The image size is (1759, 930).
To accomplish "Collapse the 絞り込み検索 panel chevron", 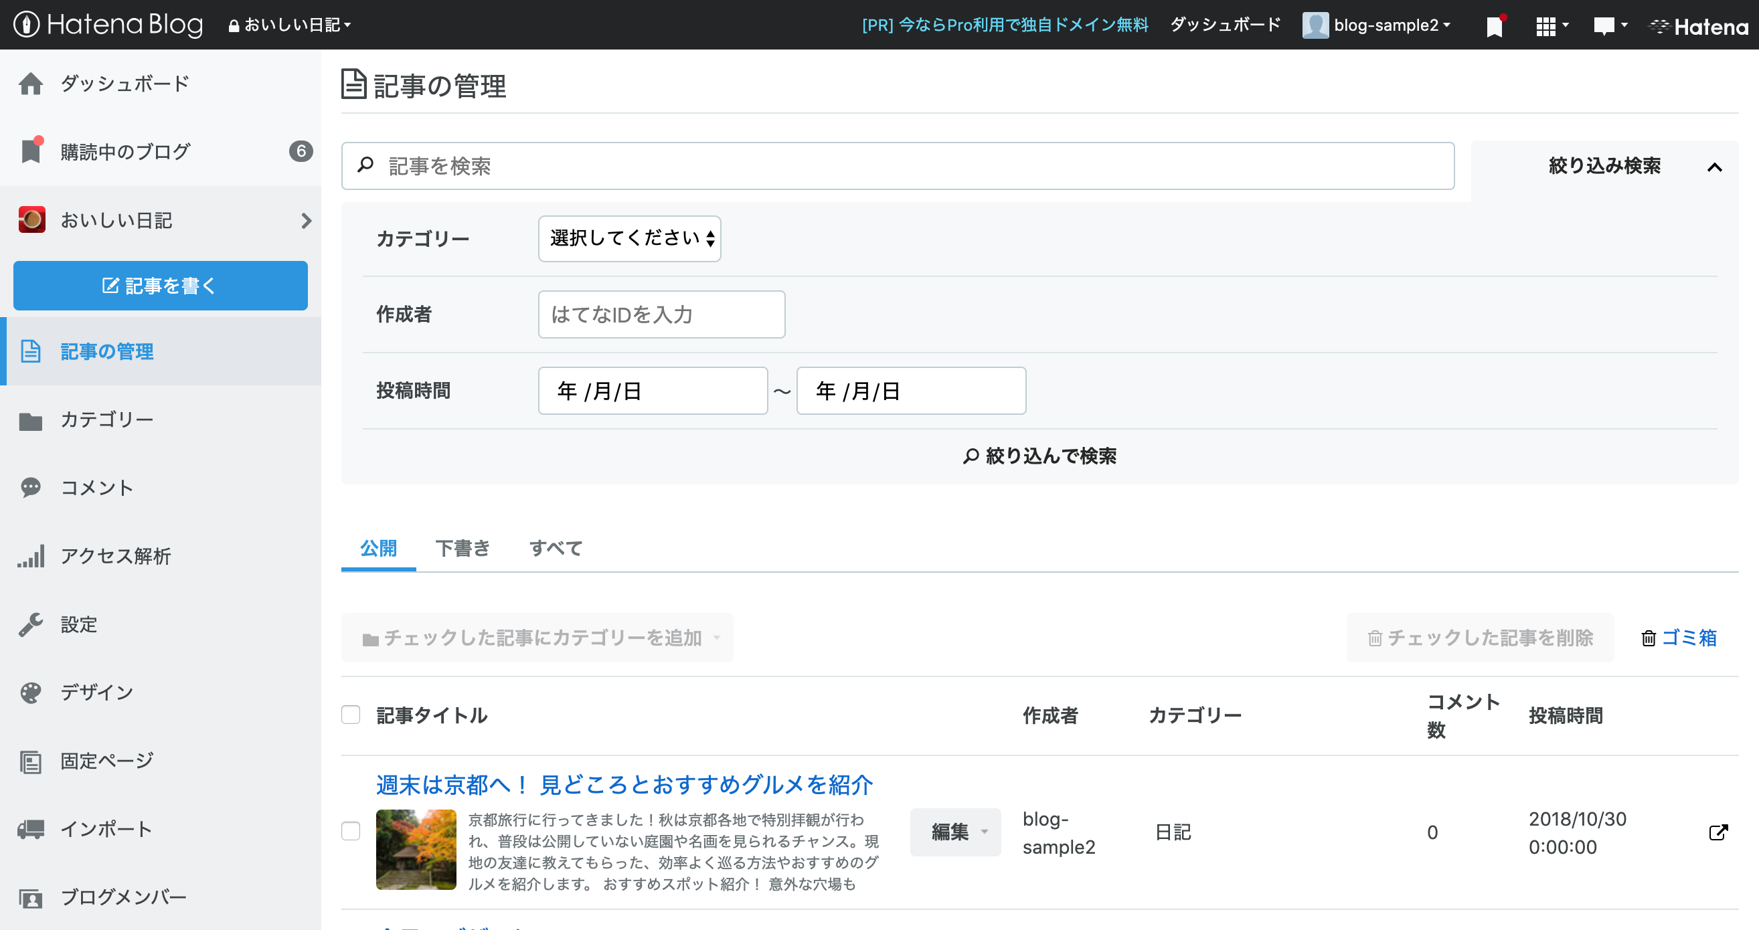I will (x=1715, y=166).
